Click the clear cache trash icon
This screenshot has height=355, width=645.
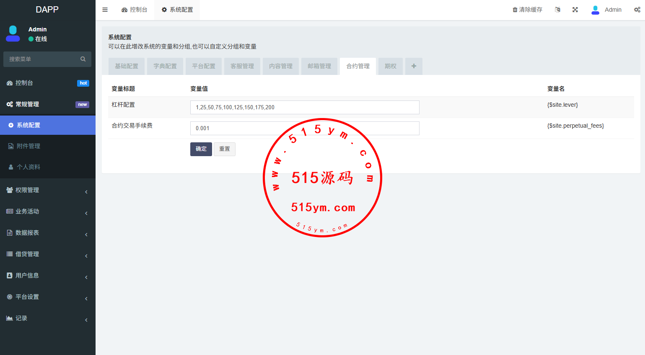pyautogui.click(x=515, y=10)
